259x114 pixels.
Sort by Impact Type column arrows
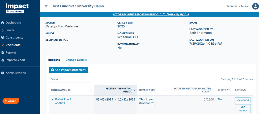[x=166, y=90]
